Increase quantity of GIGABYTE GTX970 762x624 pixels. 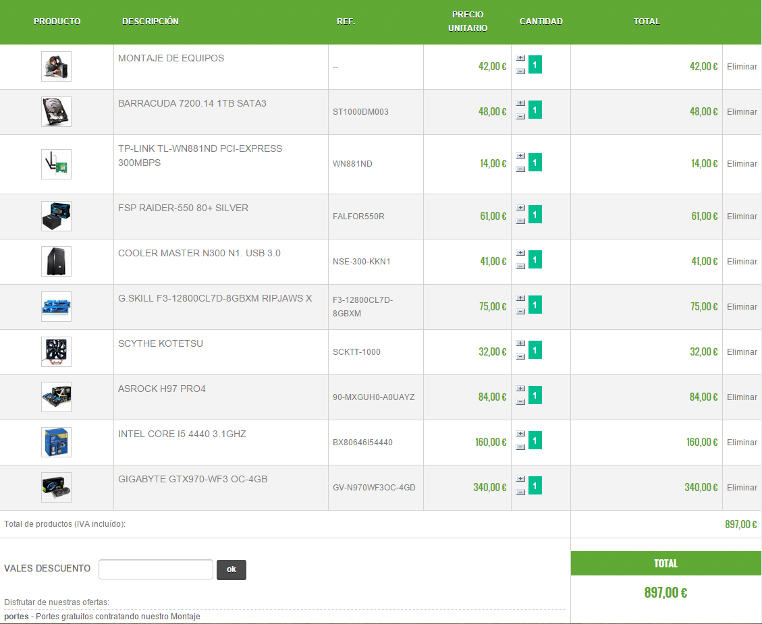tap(520, 479)
